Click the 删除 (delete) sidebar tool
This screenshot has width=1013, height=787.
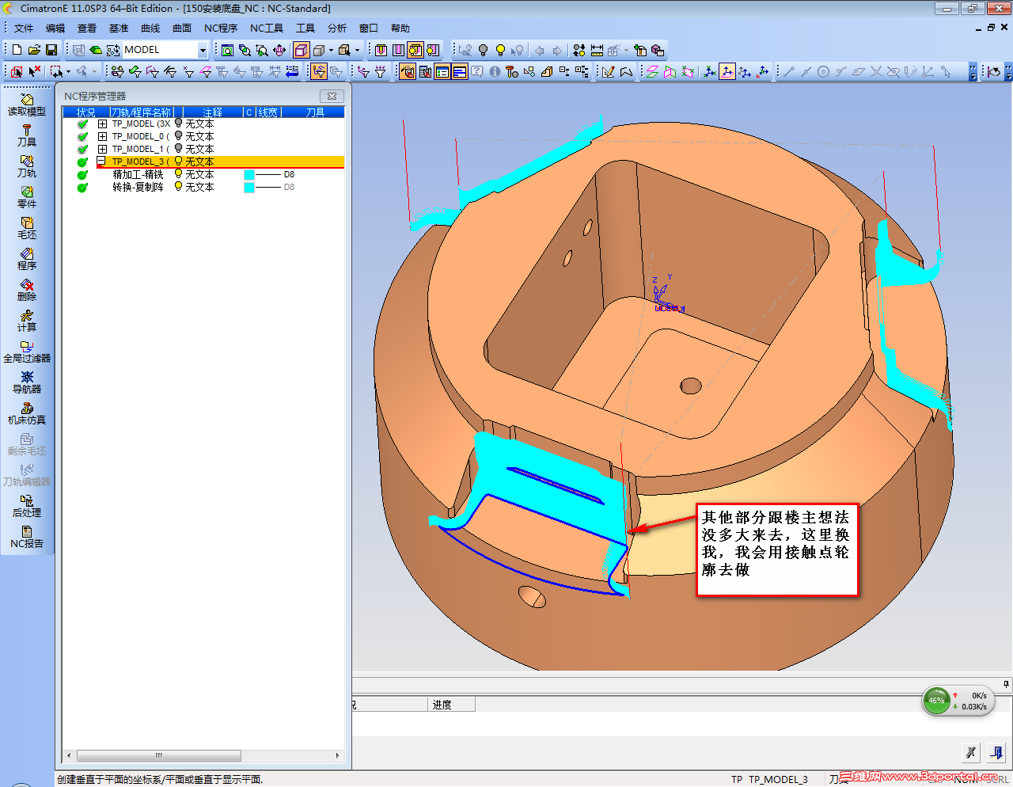pos(27,291)
